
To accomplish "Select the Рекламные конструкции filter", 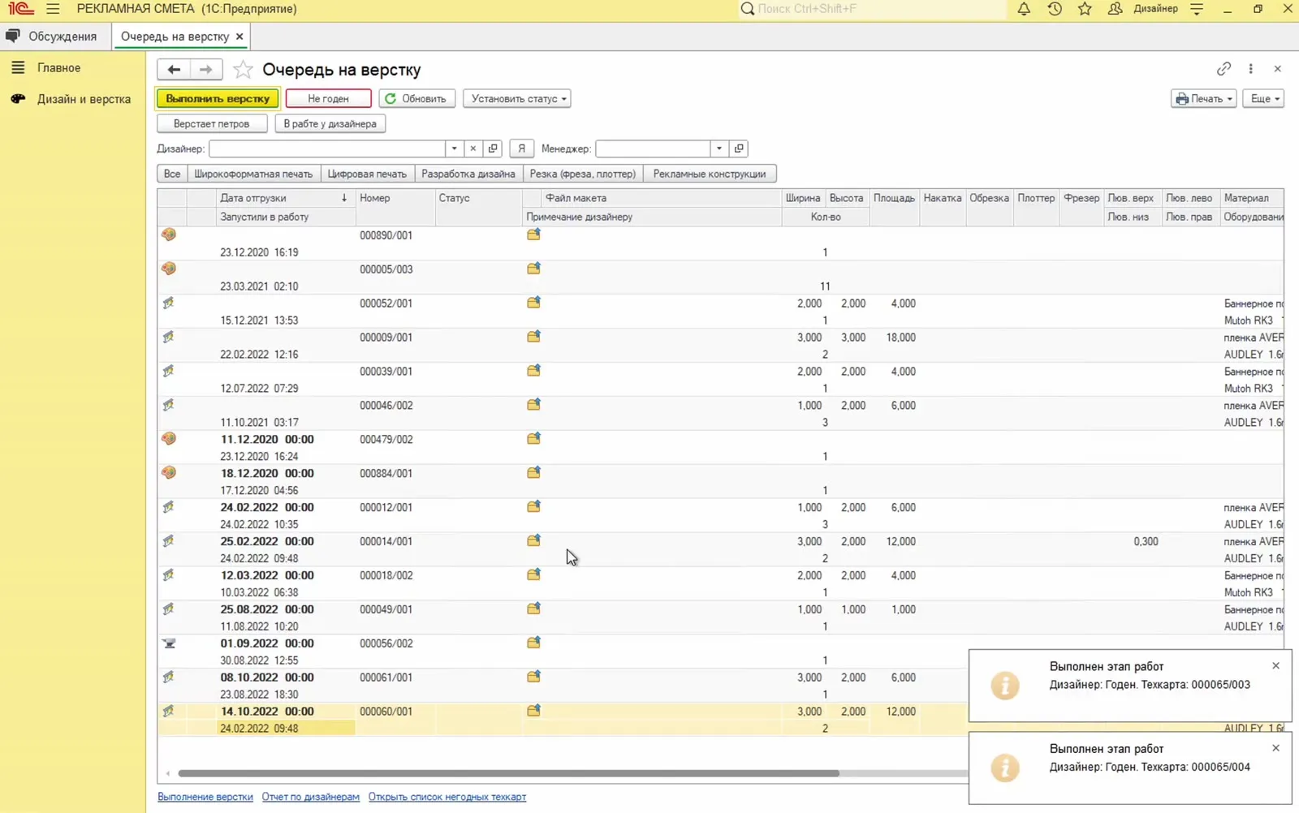I will [x=710, y=174].
